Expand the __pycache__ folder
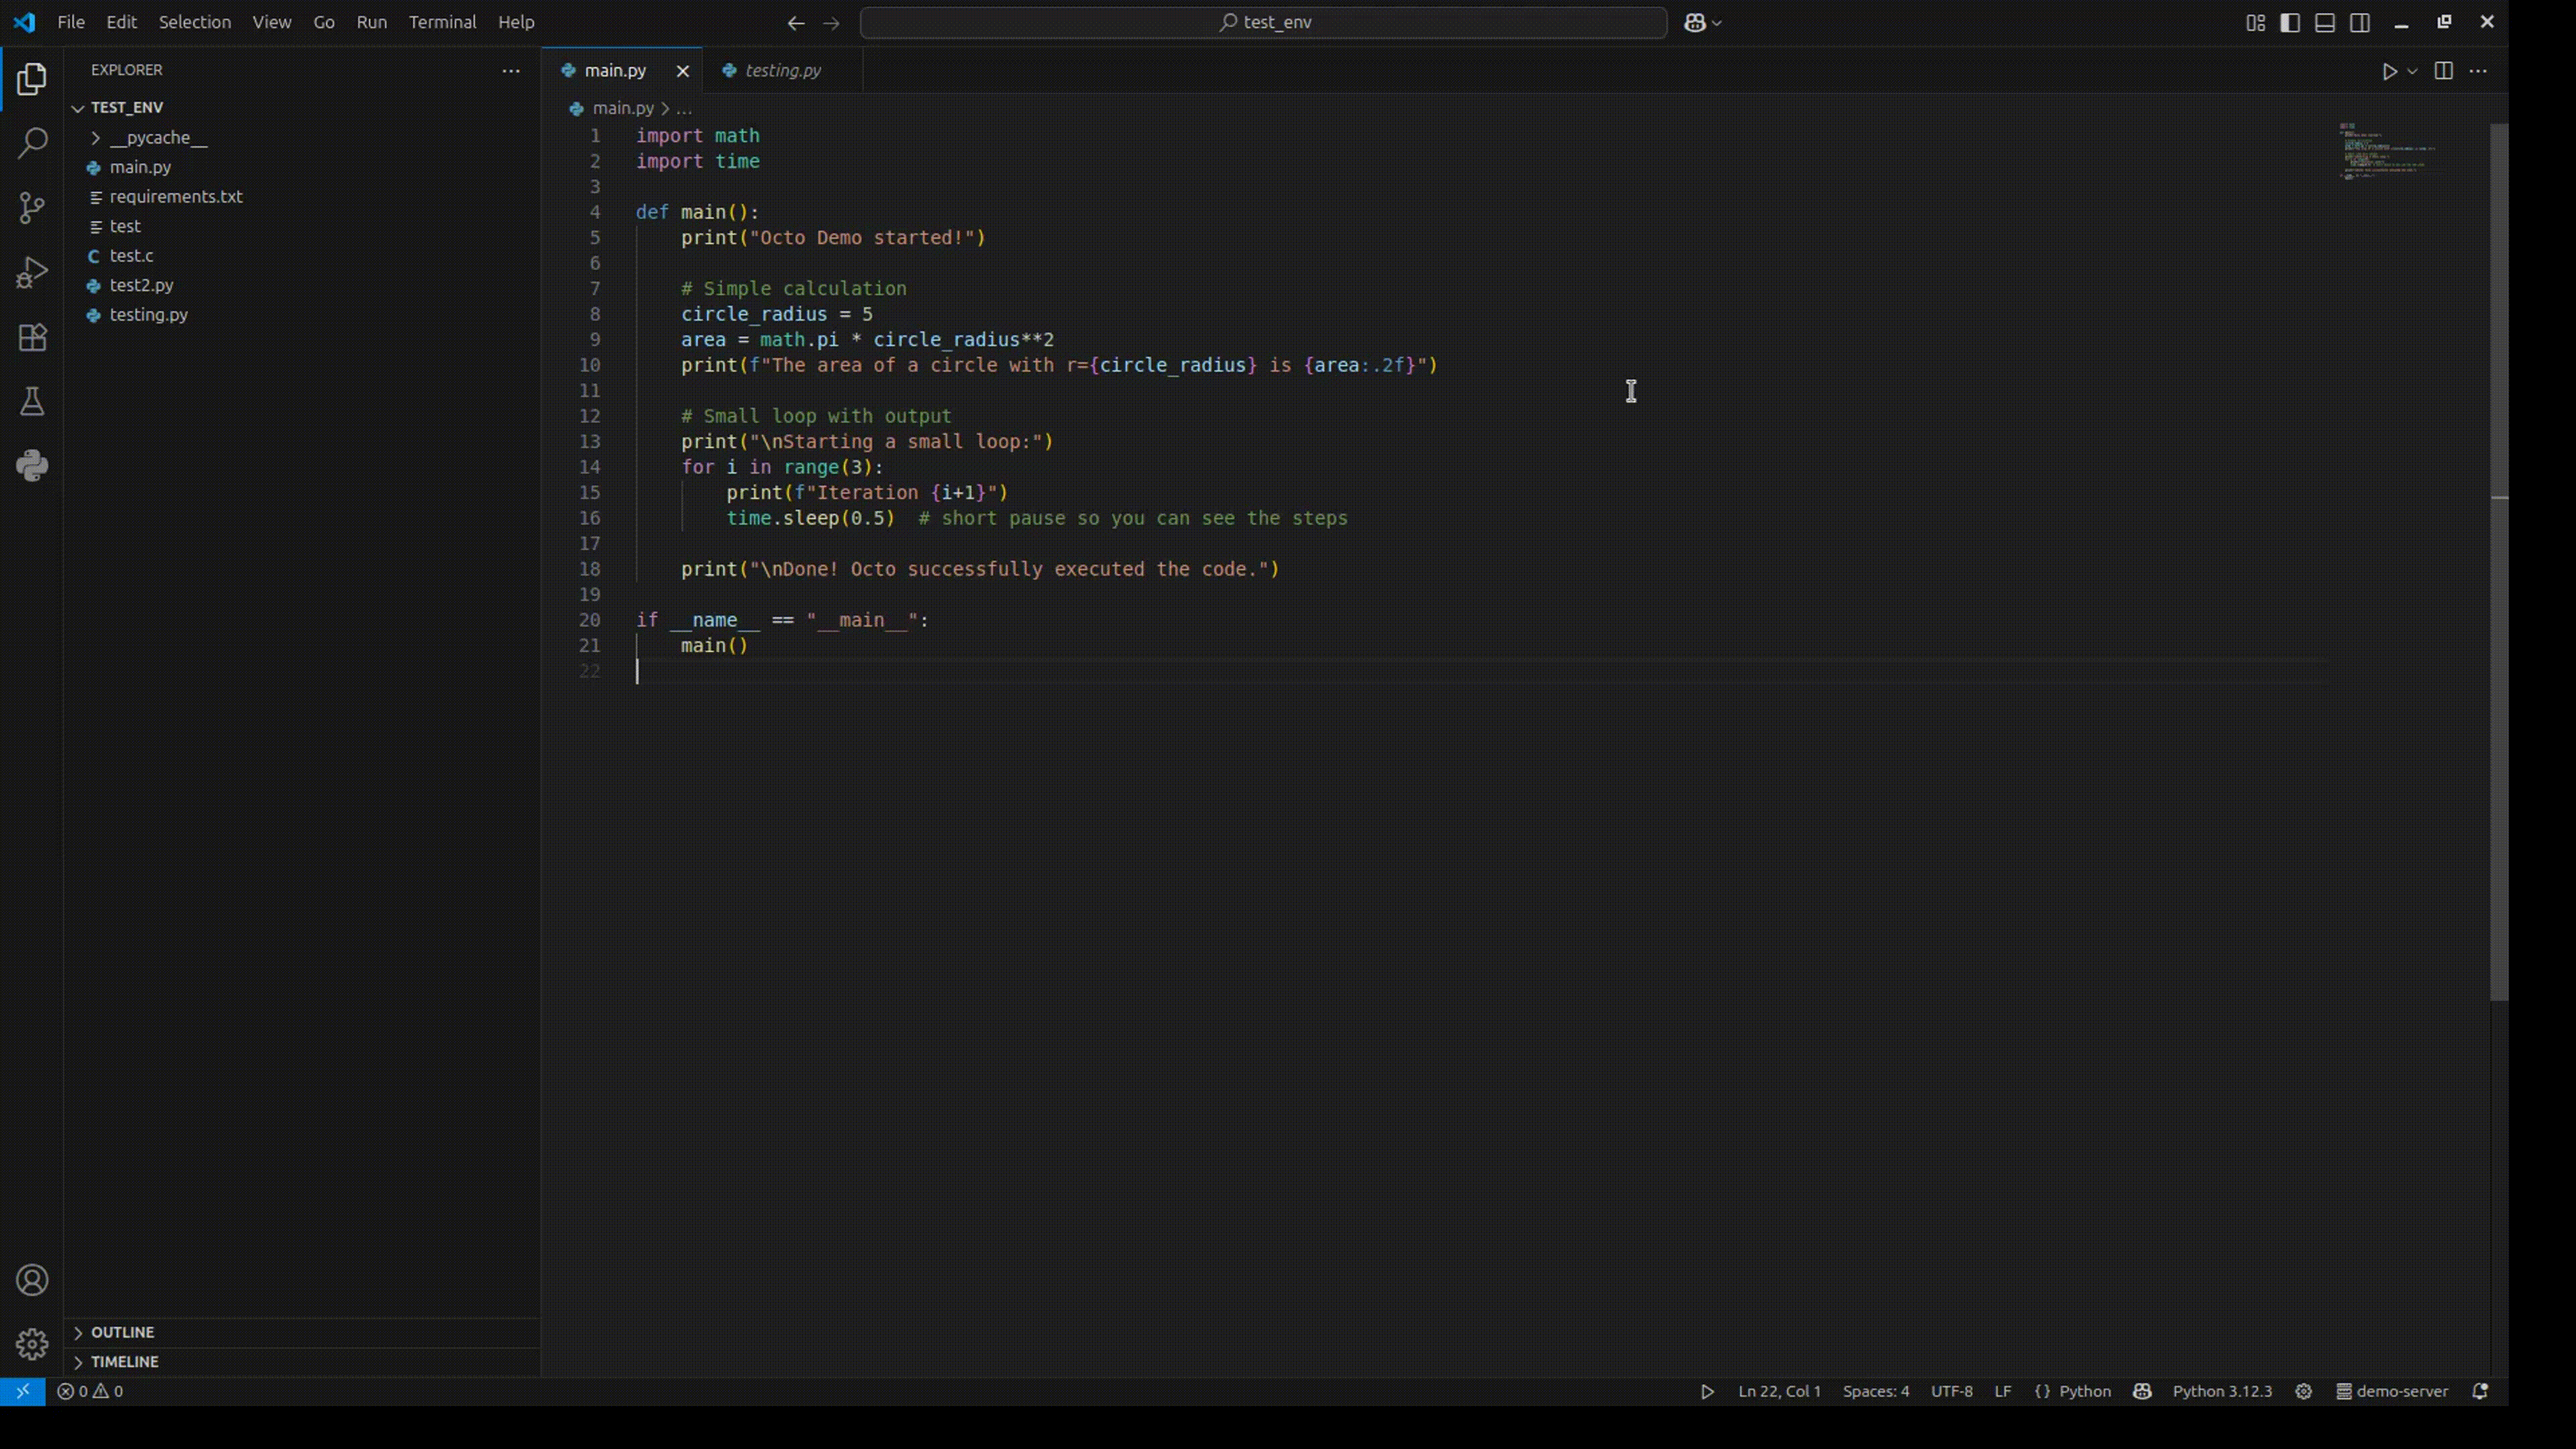Viewport: 2576px width, 1449px height. [x=302, y=137]
